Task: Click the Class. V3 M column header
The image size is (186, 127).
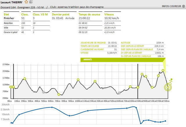Action: [x=40, y=14]
